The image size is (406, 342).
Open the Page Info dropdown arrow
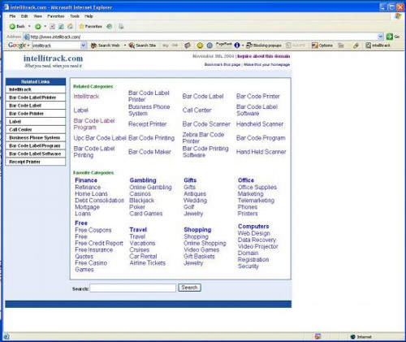click(x=243, y=45)
